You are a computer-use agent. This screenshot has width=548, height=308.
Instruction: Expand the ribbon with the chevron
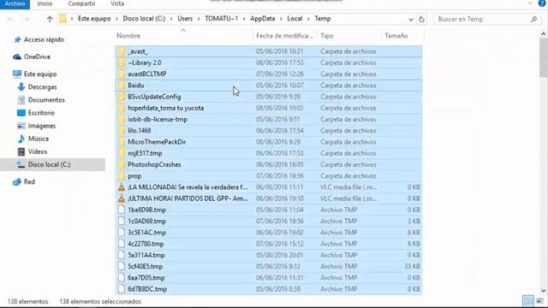point(530,3)
